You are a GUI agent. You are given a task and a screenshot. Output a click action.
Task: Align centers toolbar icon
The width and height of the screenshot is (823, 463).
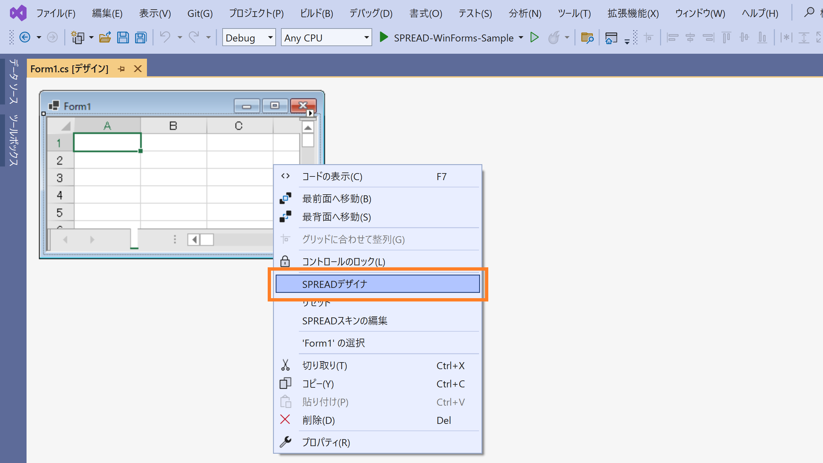click(x=690, y=37)
